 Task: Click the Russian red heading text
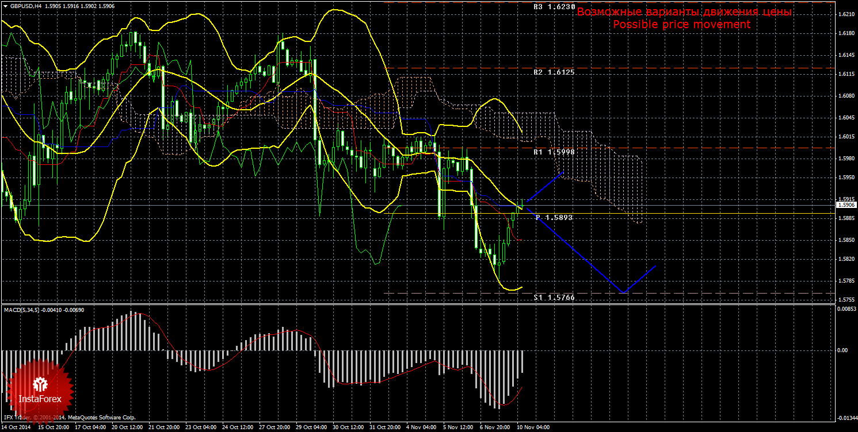(684, 12)
